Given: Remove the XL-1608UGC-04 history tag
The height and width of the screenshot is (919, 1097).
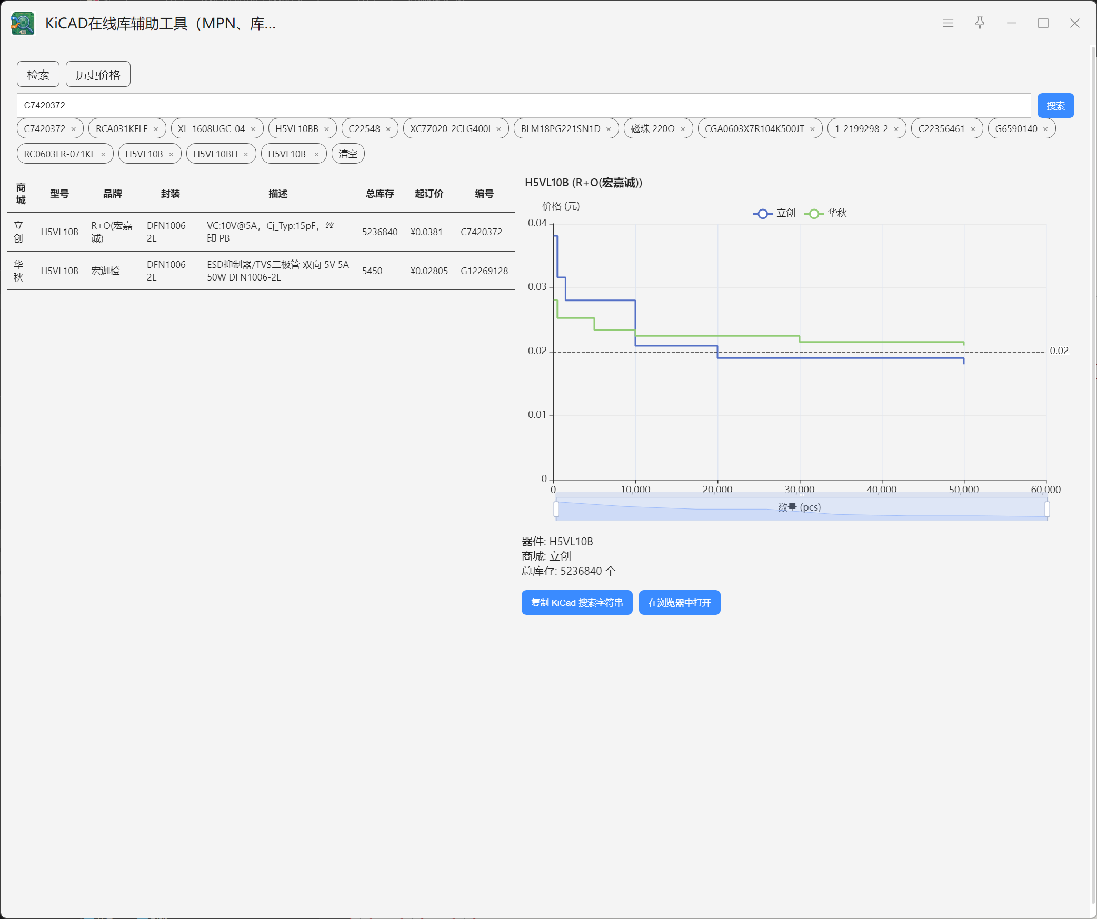Looking at the screenshot, I should (x=253, y=129).
